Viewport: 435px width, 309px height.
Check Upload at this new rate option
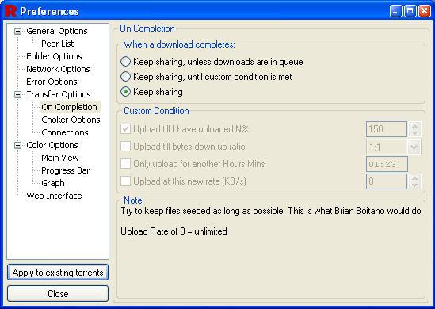pyautogui.click(x=126, y=181)
